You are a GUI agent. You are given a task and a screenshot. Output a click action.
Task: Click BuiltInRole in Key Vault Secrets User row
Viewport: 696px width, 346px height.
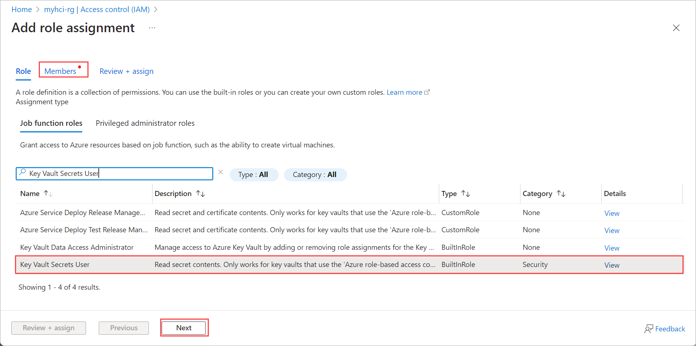458,264
